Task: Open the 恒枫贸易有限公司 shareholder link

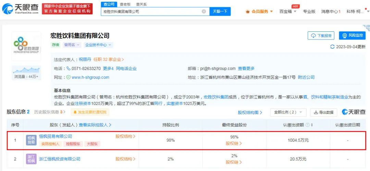Action: tap(56, 137)
